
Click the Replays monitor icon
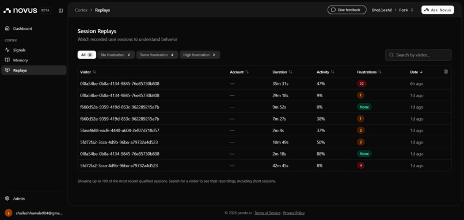7,70
